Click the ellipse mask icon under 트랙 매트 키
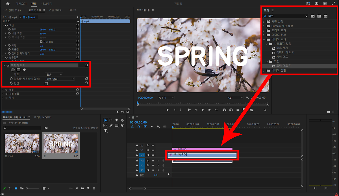The image size is (339, 196). click(13, 70)
